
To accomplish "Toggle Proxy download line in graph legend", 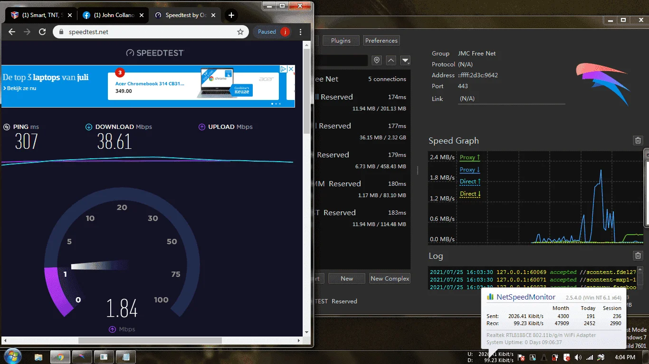I will tap(470, 170).
